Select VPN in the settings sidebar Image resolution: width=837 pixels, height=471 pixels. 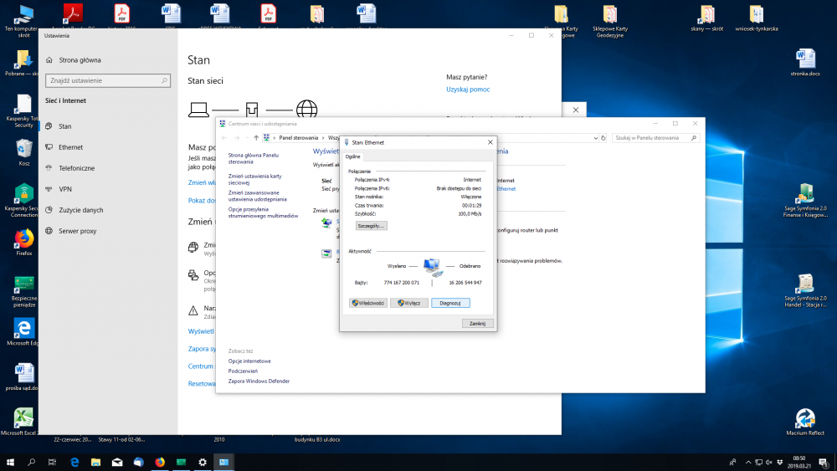coord(65,189)
